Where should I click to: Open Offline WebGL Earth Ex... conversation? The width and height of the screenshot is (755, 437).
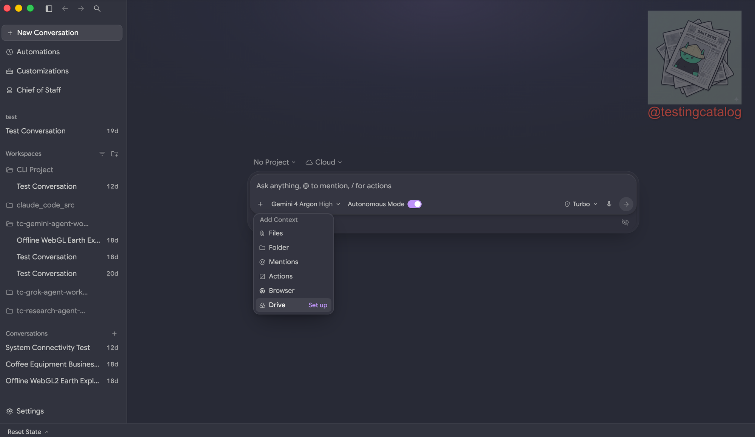click(x=62, y=240)
